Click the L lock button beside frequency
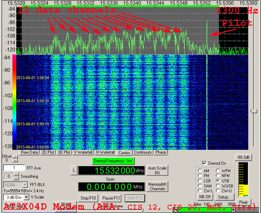 74,171
